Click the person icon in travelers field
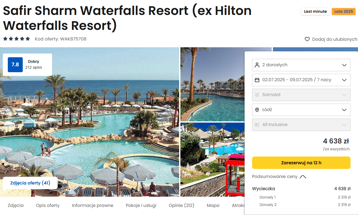Viewport: 358px width, 215px height. pos(257,65)
